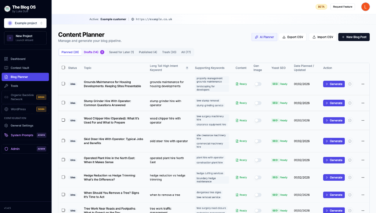
Task: Toggle Gen Image for the Grounds Maintenance post
Action: (x=258, y=84)
